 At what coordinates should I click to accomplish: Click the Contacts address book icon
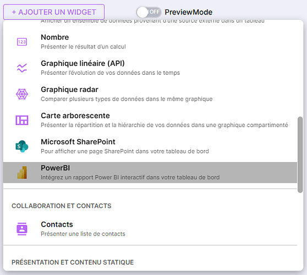click(x=22, y=229)
